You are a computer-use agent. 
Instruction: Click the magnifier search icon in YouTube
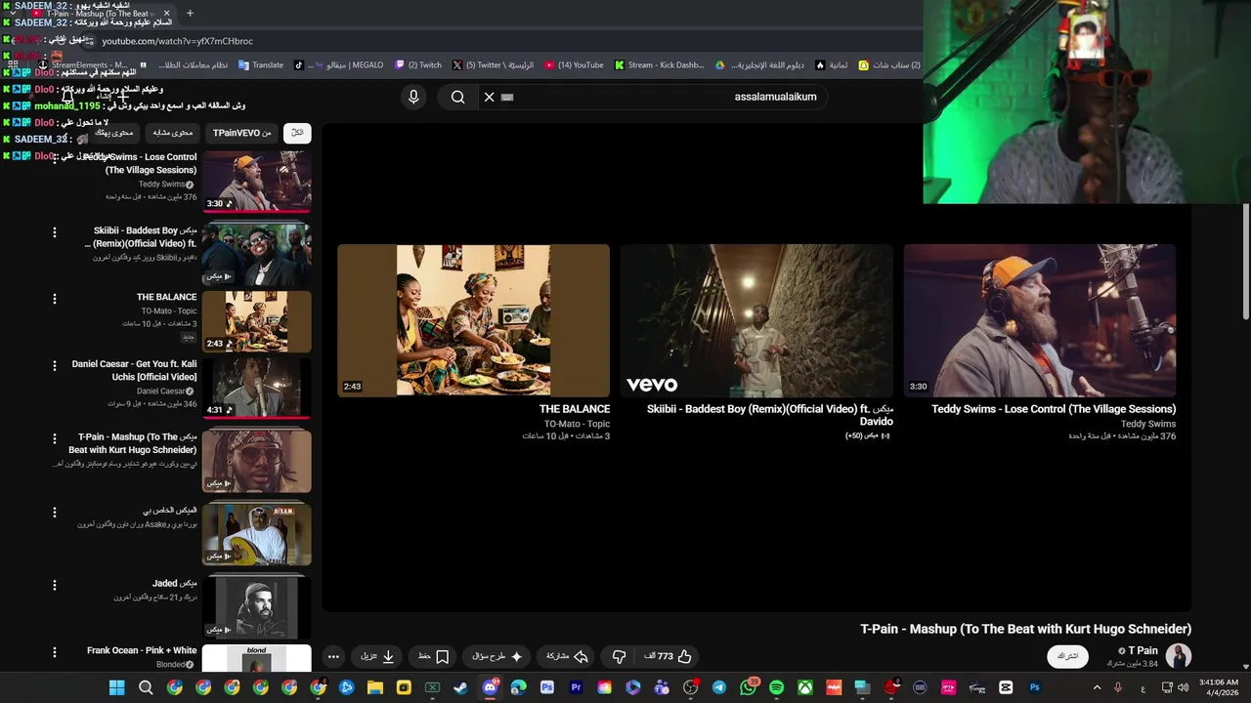(457, 97)
